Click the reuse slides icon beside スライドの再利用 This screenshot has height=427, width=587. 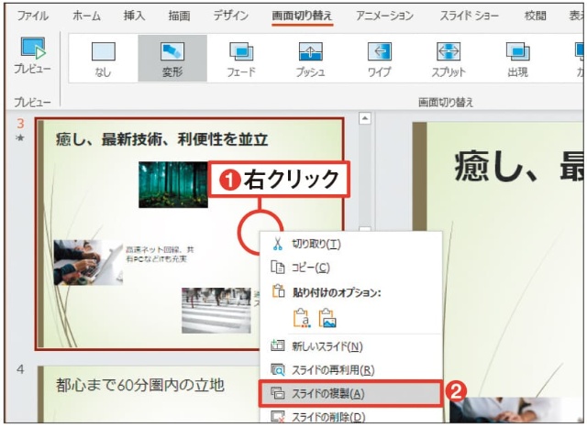coord(277,370)
